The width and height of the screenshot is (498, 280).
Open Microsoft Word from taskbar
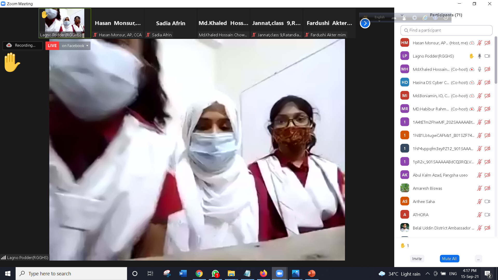183,274
